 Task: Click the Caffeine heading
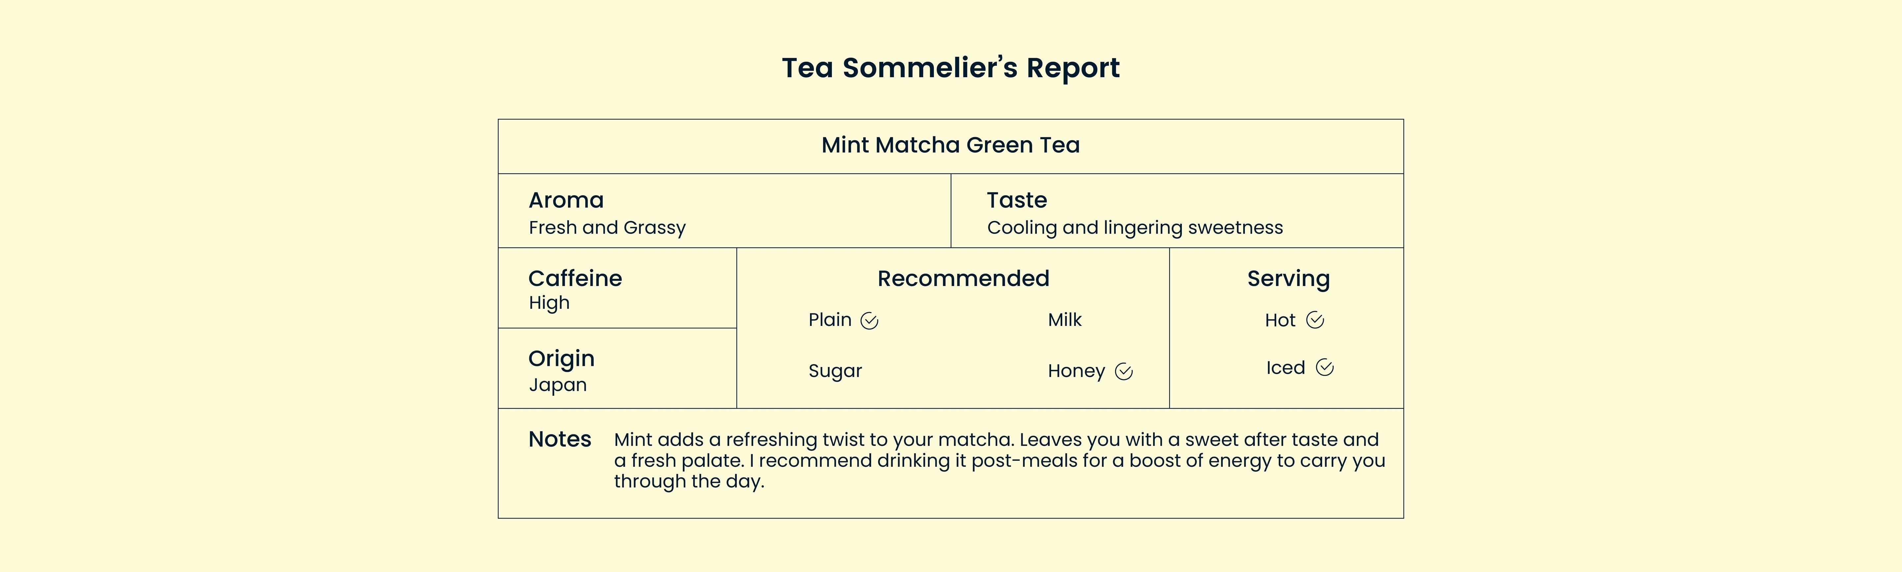click(575, 278)
